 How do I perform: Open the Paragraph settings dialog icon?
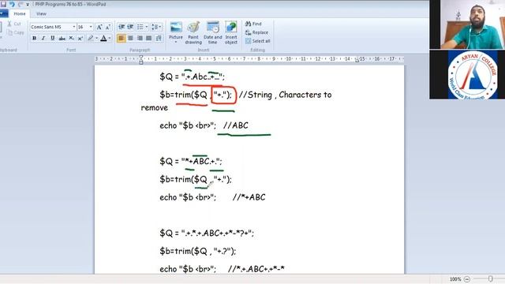coord(159,39)
